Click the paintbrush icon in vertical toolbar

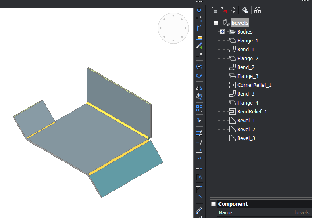(x=199, y=37)
